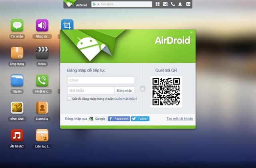256x168 pixels.
Task: Sign in with Twitter button
Action: 140,119
